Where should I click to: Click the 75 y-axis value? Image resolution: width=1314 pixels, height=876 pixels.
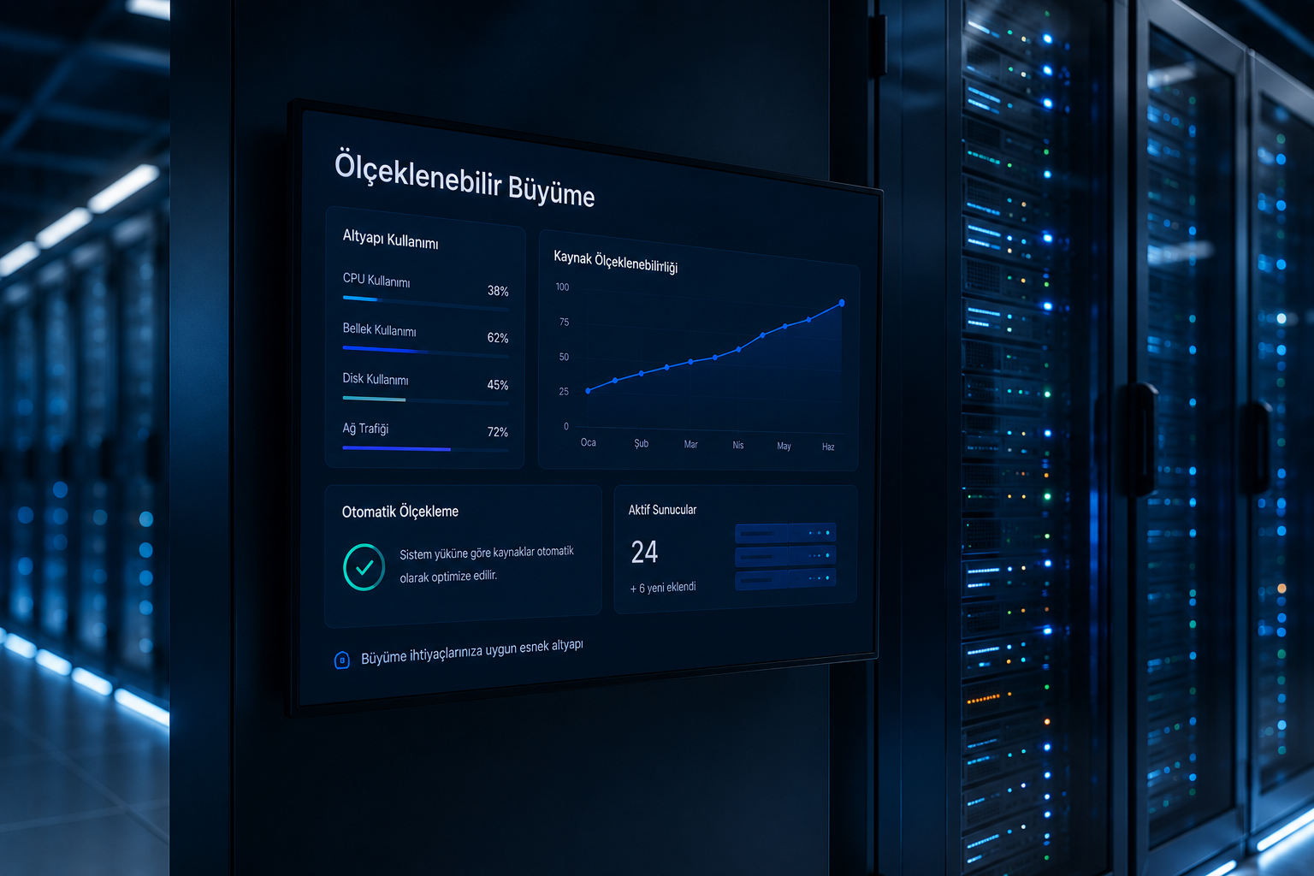coord(564,322)
